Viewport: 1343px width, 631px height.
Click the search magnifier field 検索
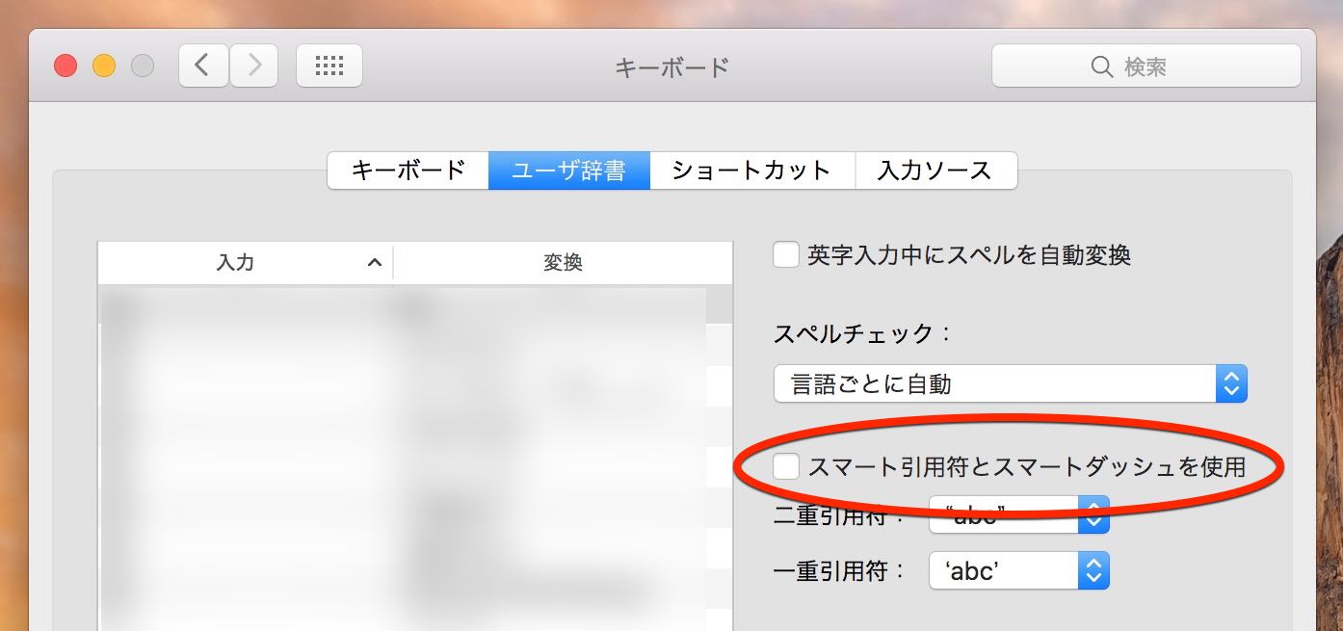[1146, 66]
